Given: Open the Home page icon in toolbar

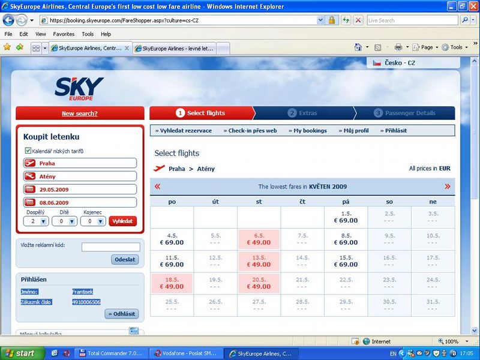Looking at the screenshot, I should click(358, 47).
